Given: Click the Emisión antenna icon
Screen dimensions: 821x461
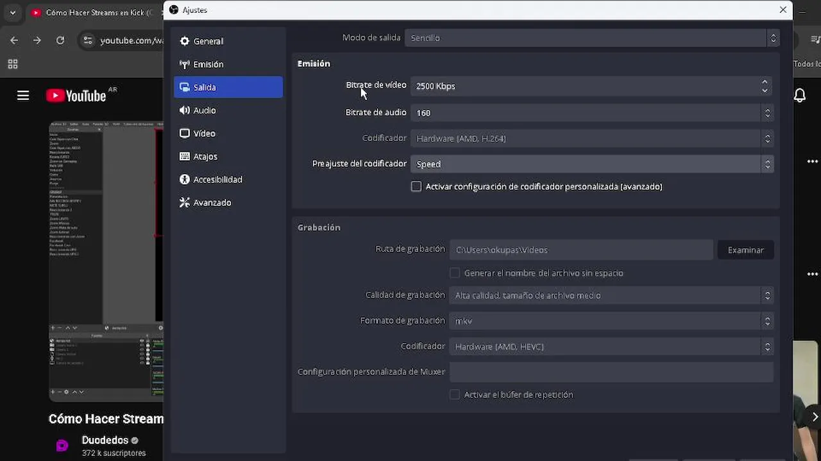Looking at the screenshot, I should [185, 64].
